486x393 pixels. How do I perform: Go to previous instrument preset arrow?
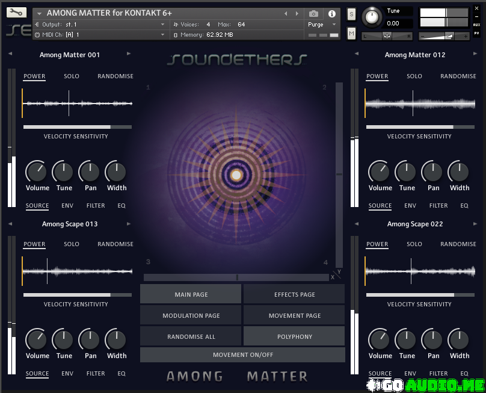pos(286,14)
